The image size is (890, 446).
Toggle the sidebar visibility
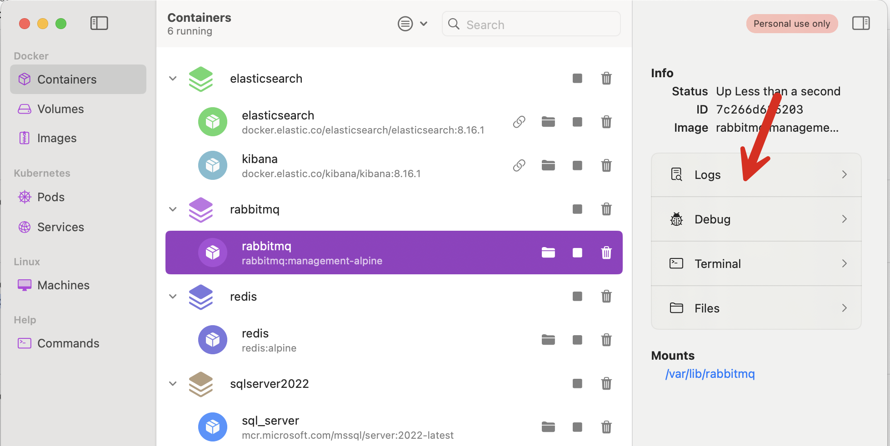pyautogui.click(x=99, y=23)
